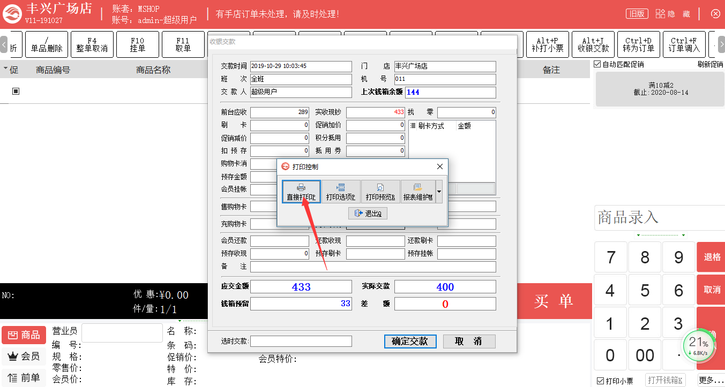Switch to the 前单 tab
This screenshot has width=725, height=387.
(24, 377)
